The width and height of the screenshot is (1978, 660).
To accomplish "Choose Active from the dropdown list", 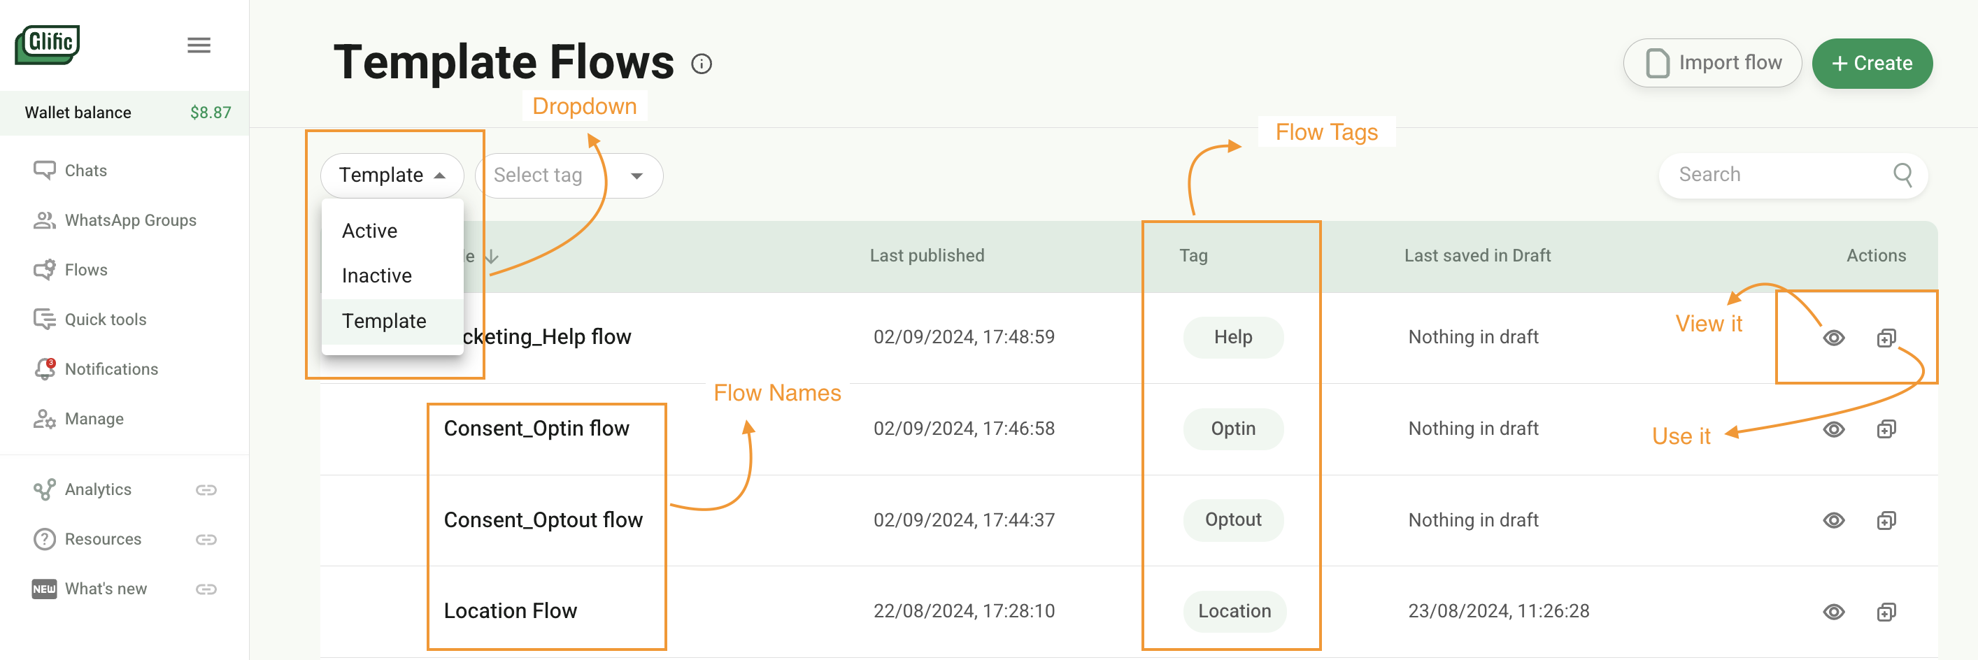I will pos(369,231).
